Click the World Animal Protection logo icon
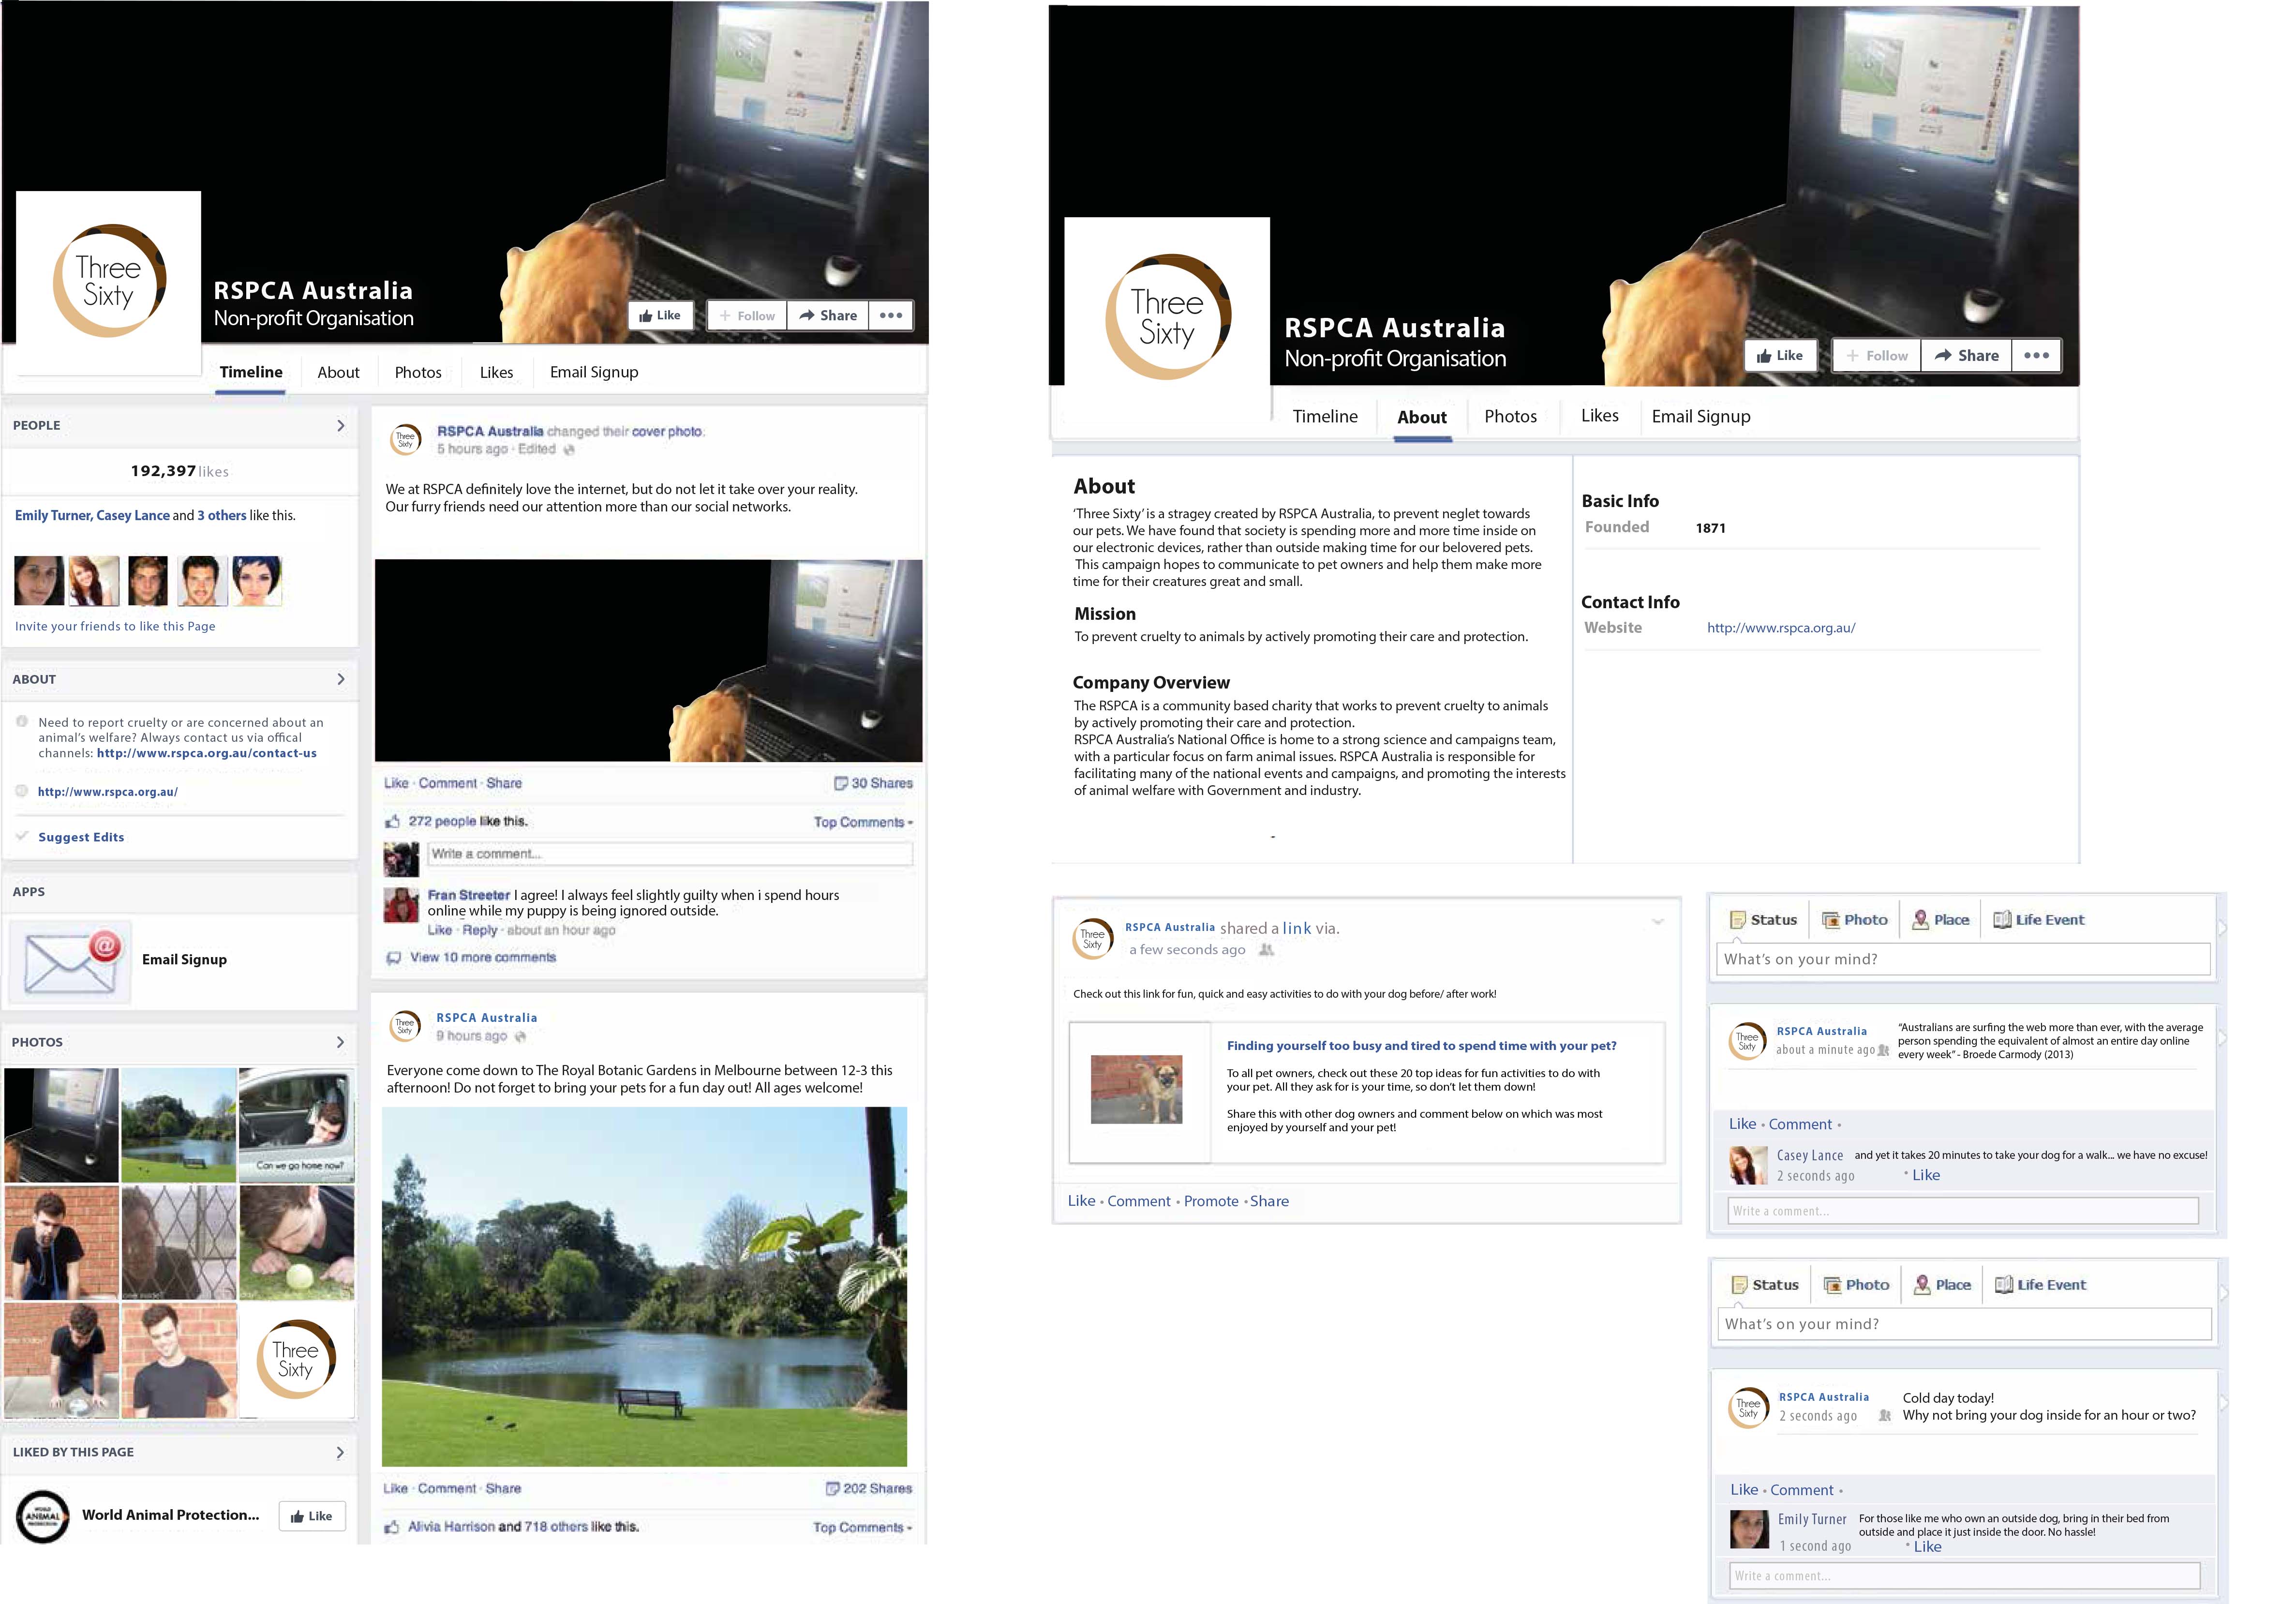Screen dimensions: 2296x1604 pyautogui.click(x=43, y=1517)
